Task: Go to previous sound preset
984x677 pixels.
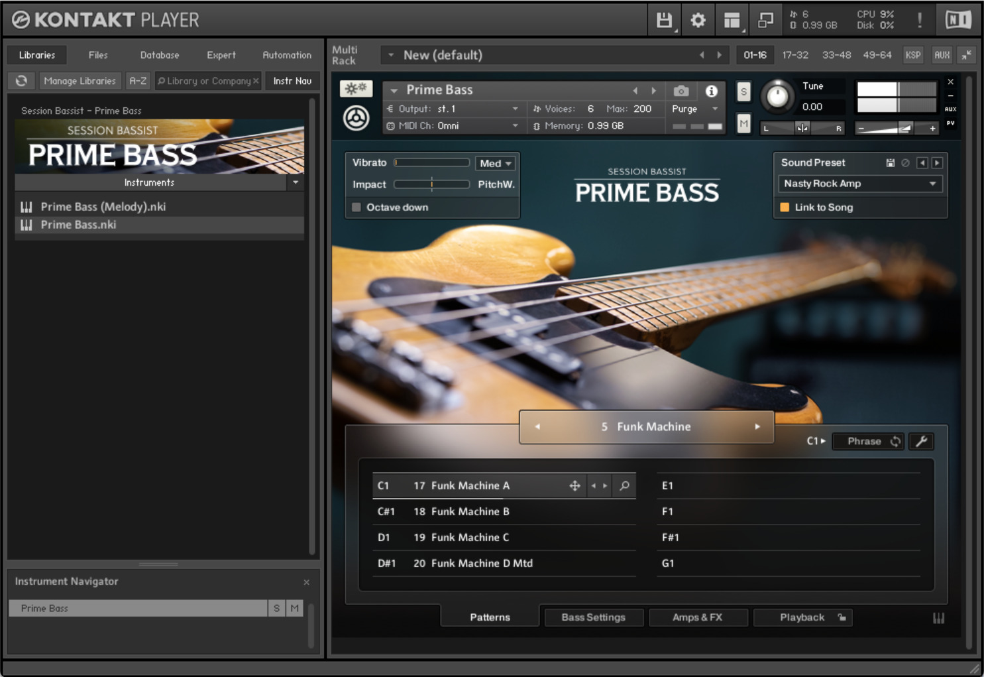Action: coord(922,163)
